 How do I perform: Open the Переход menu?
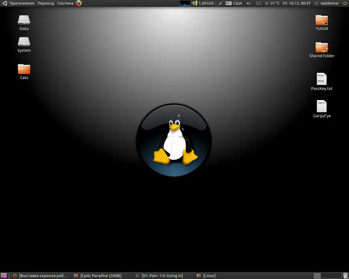click(46, 3)
